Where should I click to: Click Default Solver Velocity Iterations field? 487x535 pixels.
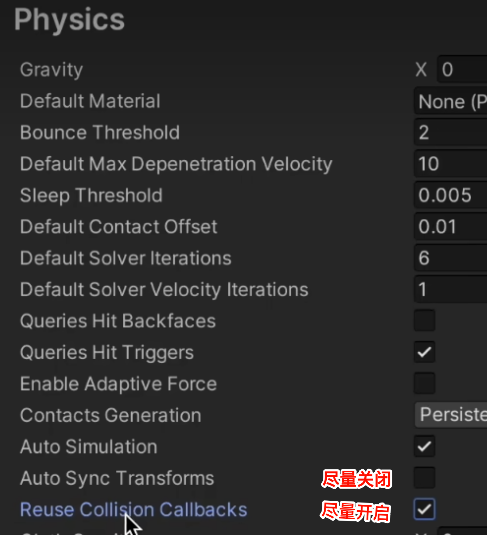(x=452, y=289)
